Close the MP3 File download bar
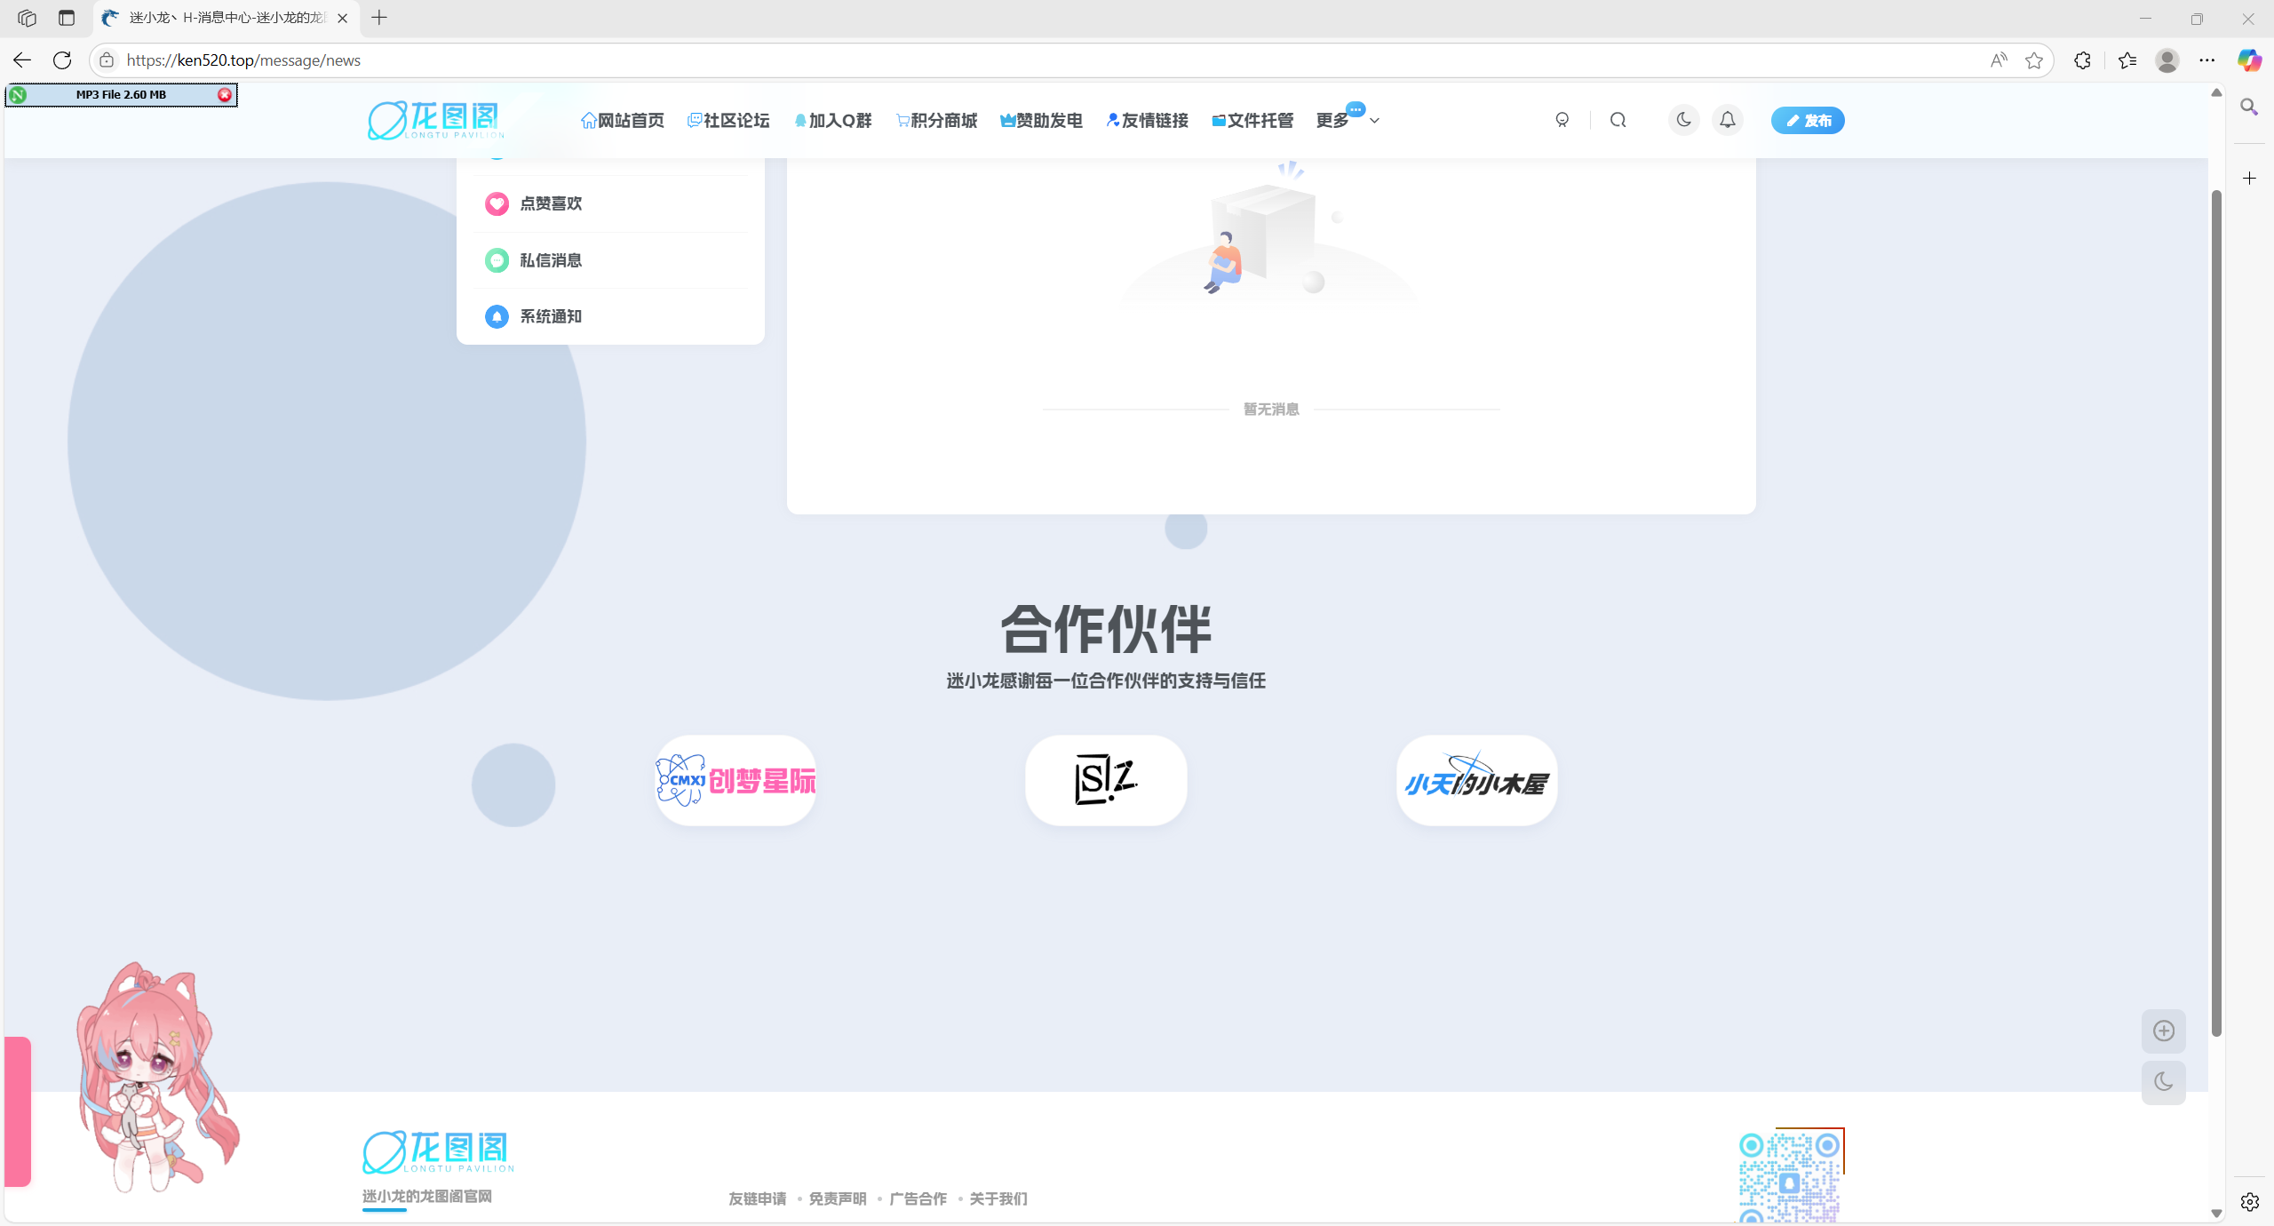 click(225, 94)
